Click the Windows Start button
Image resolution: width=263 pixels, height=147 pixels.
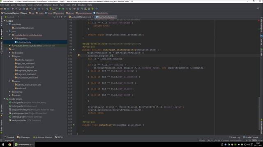[x=3, y=145]
